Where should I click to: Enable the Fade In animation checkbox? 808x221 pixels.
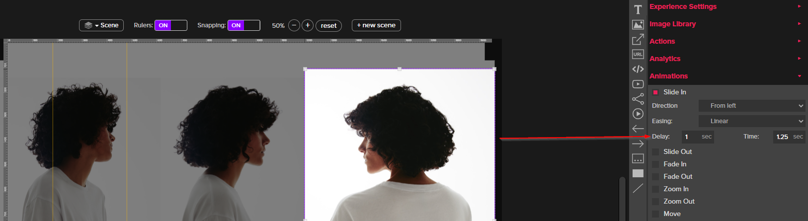[655, 164]
